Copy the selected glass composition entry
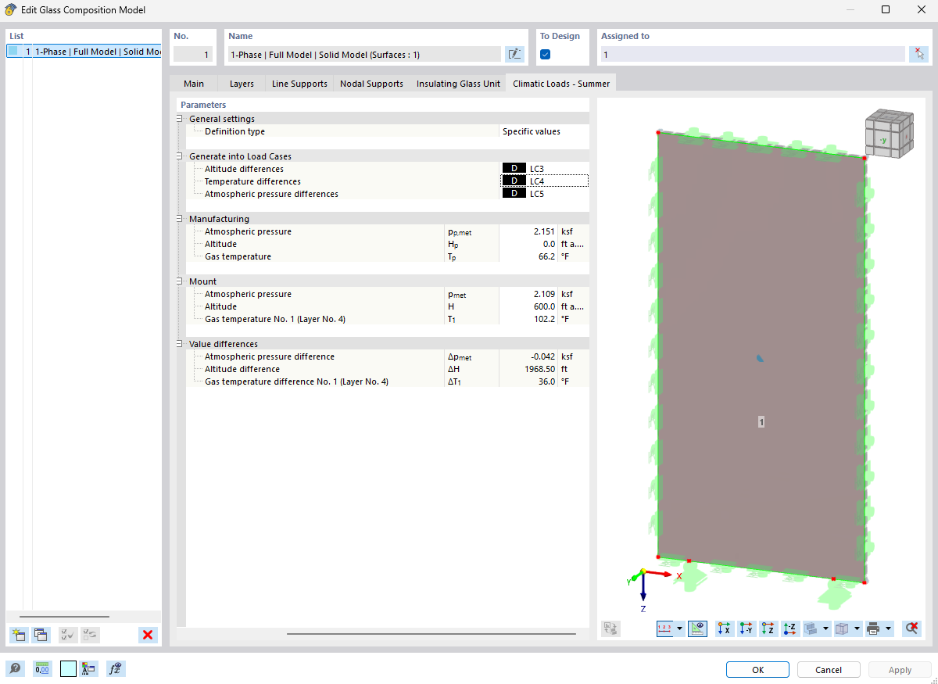 (40, 635)
